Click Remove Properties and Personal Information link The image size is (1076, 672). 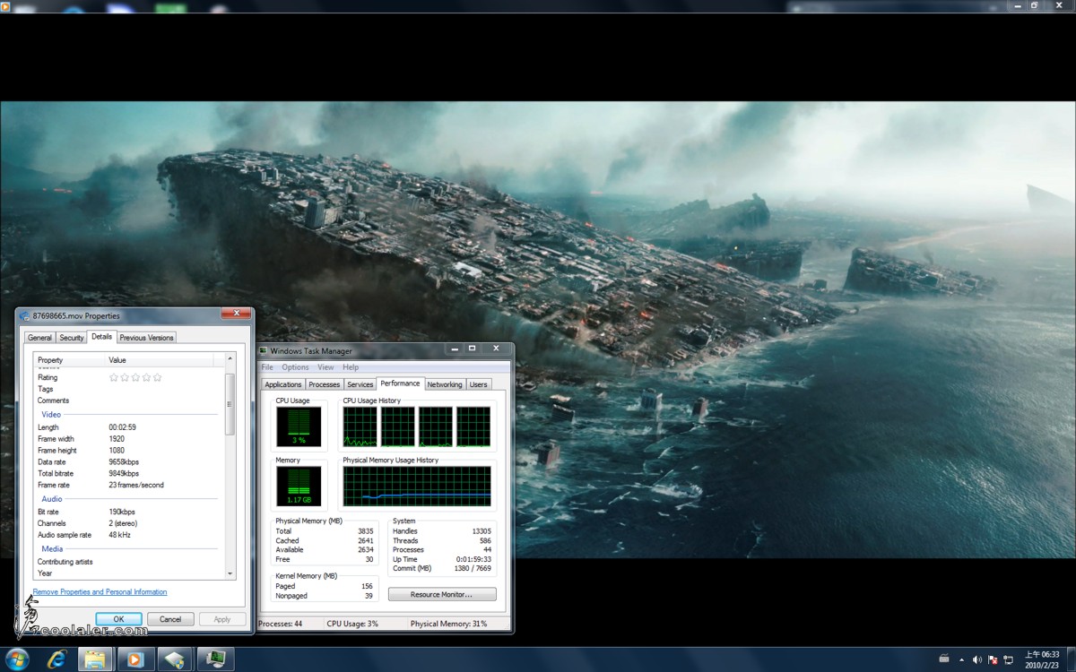point(100,592)
